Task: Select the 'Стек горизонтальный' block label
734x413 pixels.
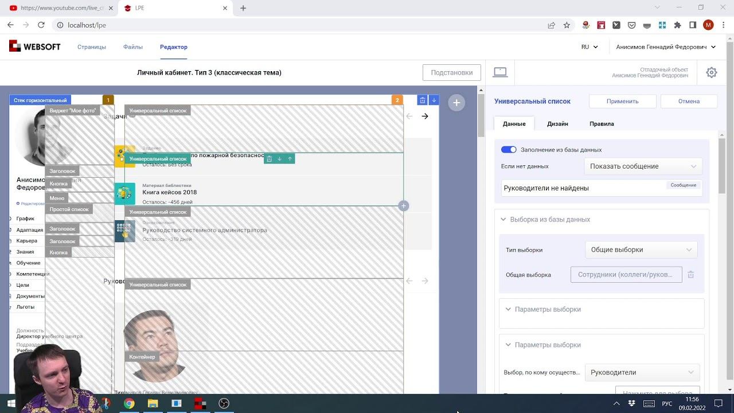Action: [40, 100]
